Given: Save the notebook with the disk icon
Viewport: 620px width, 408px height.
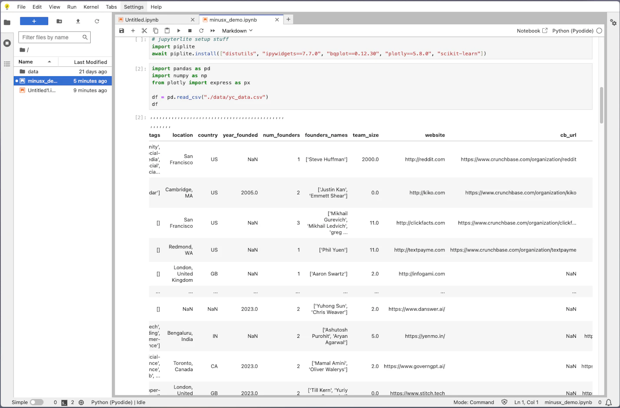Looking at the screenshot, I should (x=122, y=31).
